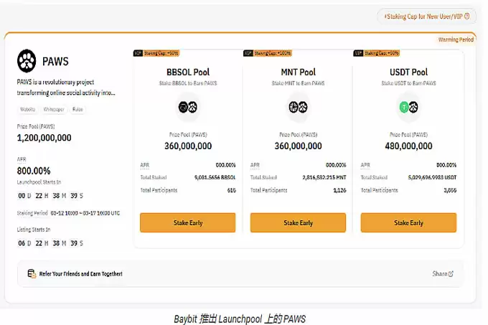The image size is (488, 325).
Task: Open the Website link
Action: click(27, 110)
